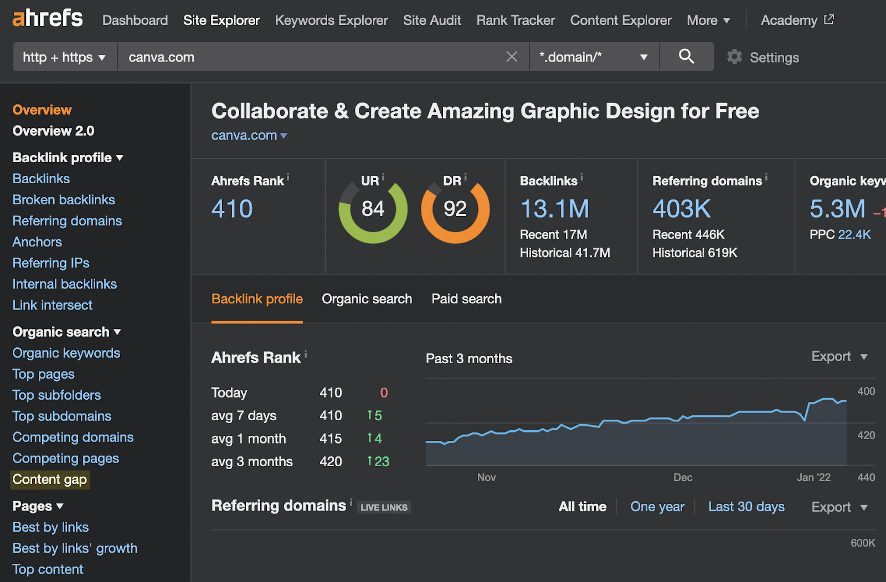The image size is (886, 582).
Task: Click the search magnifying glass icon
Action: 686,56
